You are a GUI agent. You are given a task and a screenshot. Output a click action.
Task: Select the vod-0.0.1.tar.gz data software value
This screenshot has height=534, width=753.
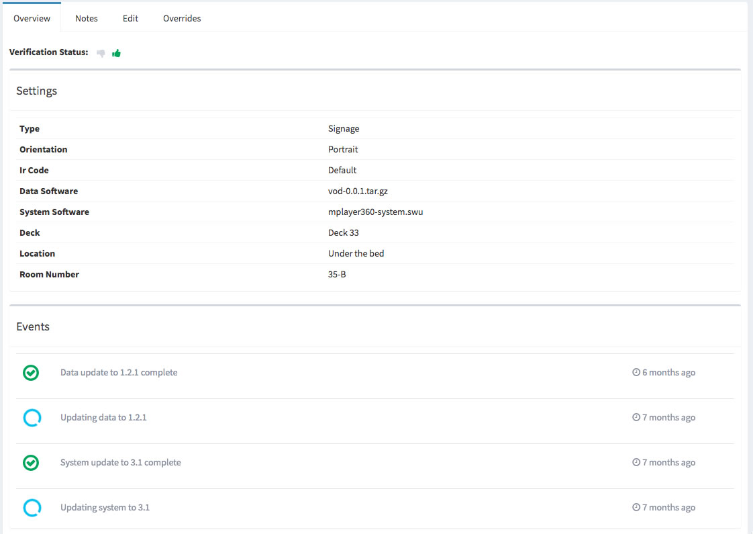pos(358,191)
